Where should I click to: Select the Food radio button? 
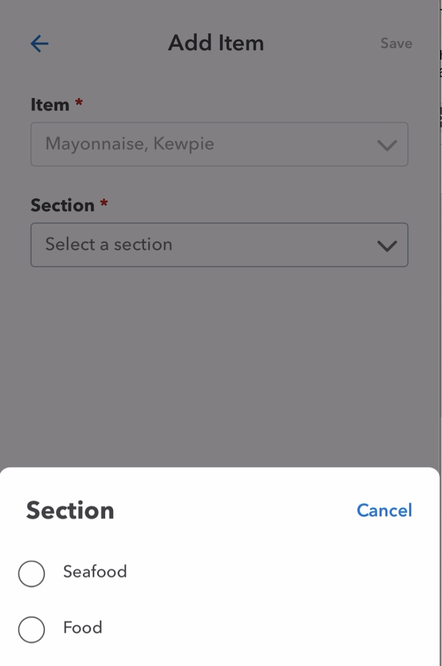click(x=31, y=630)
